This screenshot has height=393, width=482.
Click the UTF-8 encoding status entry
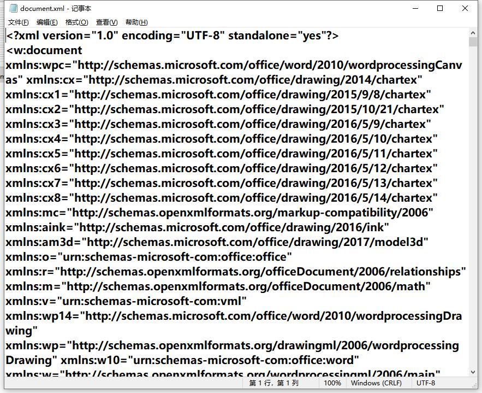click(426, 383)
